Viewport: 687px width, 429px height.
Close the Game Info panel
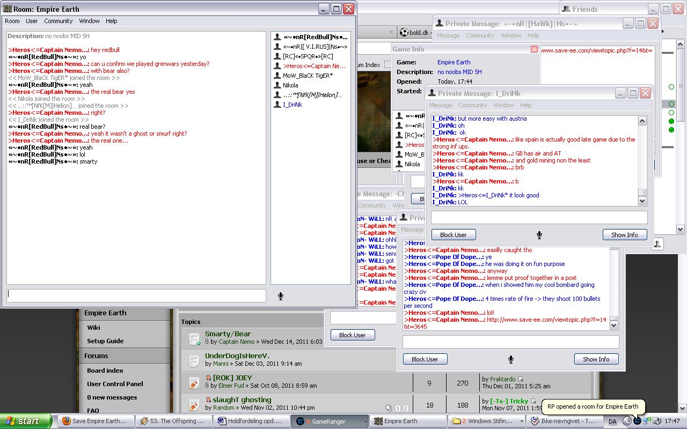[x=534, y=49]
